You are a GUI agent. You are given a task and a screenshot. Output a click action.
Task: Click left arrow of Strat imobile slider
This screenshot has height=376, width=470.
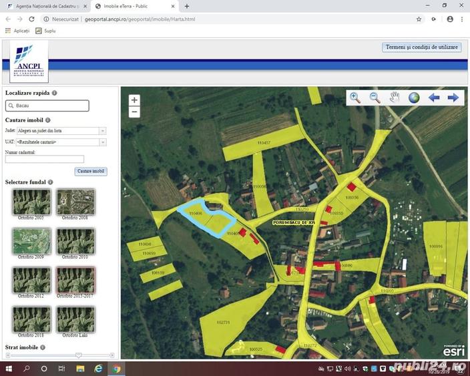[x=8, y=355]
